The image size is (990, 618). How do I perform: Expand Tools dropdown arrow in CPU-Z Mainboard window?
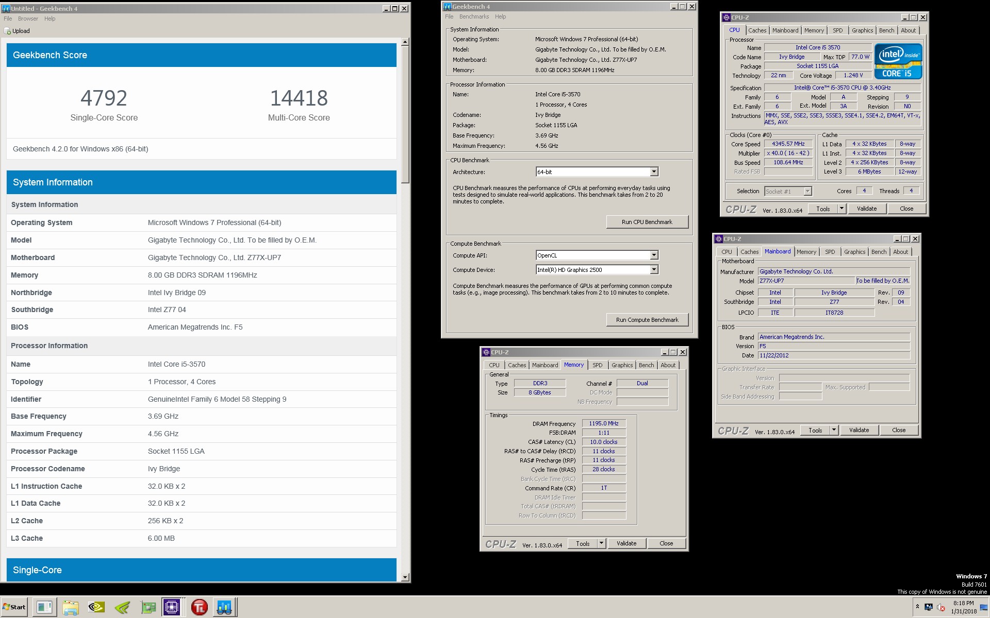pos(834,430)
